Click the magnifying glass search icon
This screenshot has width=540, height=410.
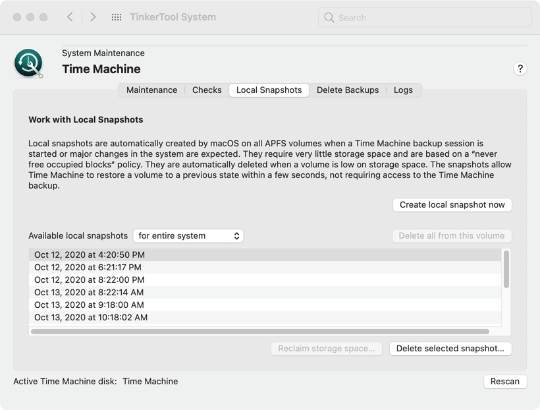tap(329, 18)
